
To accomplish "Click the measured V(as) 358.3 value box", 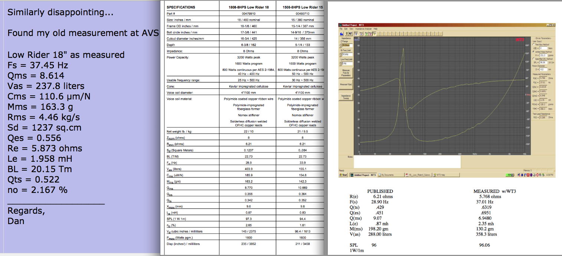I will (543, 109).
